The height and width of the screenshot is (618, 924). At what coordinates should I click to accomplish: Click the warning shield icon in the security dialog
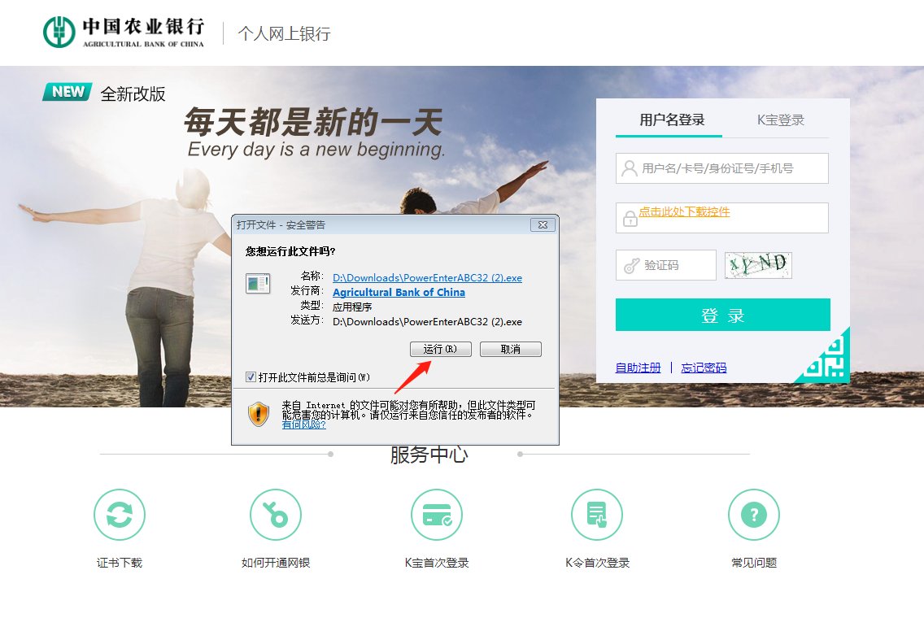[258, 413]
